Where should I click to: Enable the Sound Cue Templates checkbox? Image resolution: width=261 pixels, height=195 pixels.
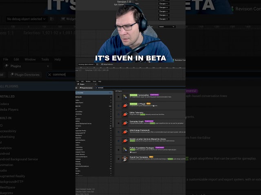click(119, 159)
